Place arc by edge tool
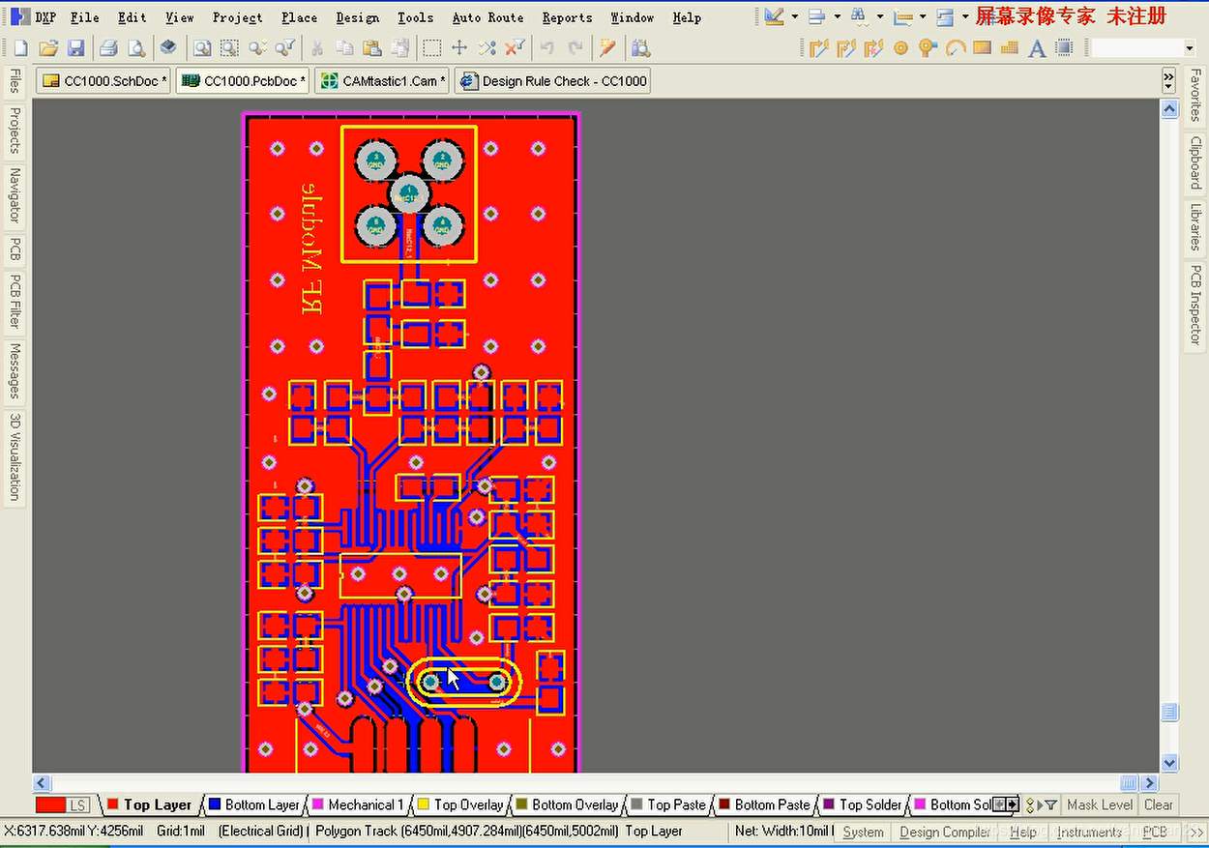The height and width of the screenshot is (848, 1209). point(956,47)
